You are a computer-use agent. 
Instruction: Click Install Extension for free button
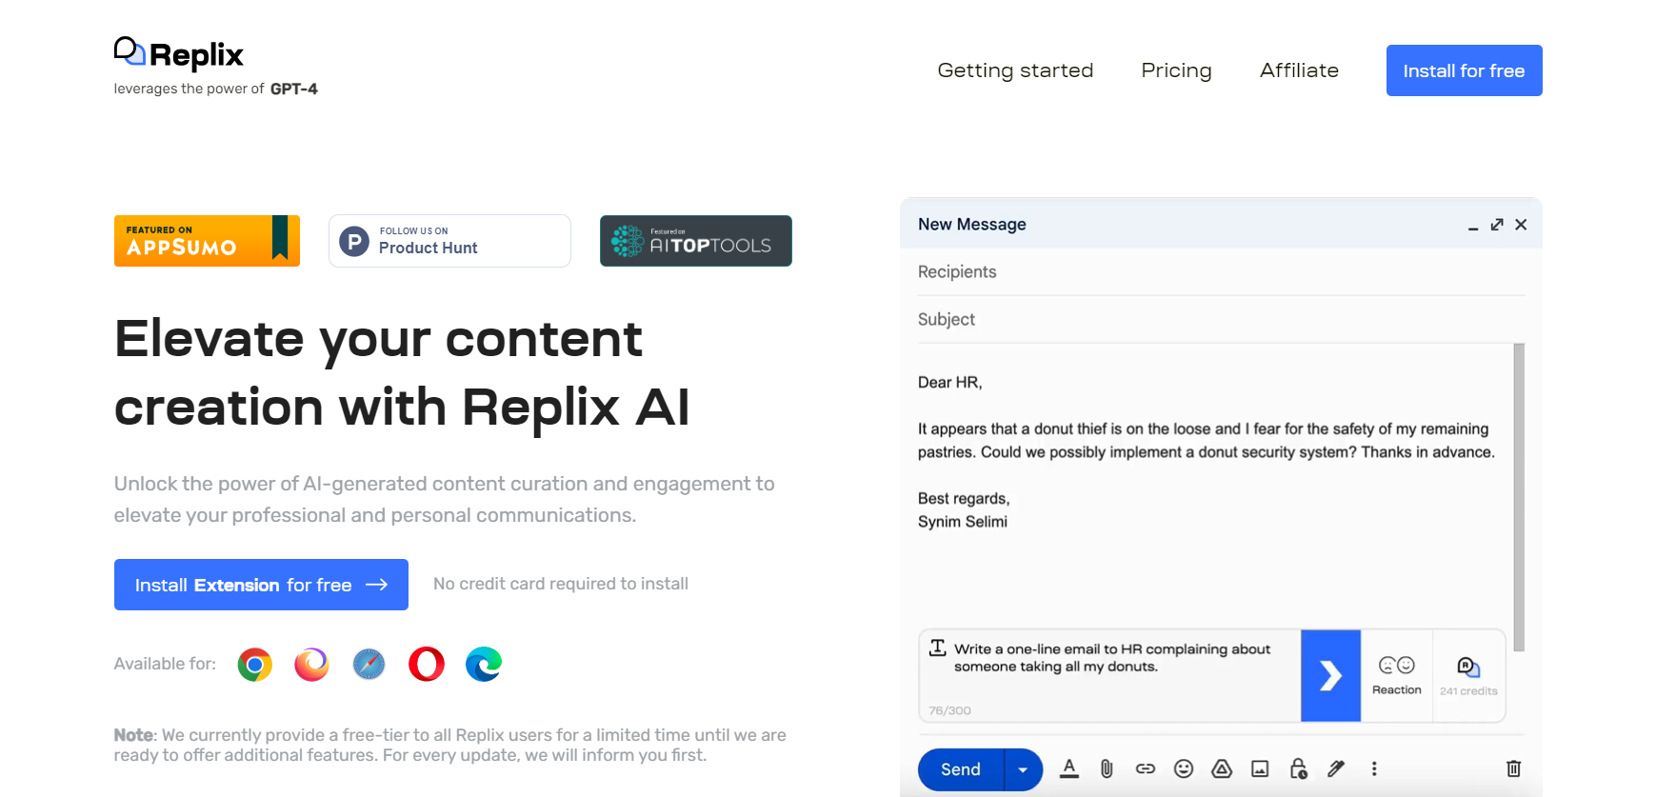coord(261,585)
